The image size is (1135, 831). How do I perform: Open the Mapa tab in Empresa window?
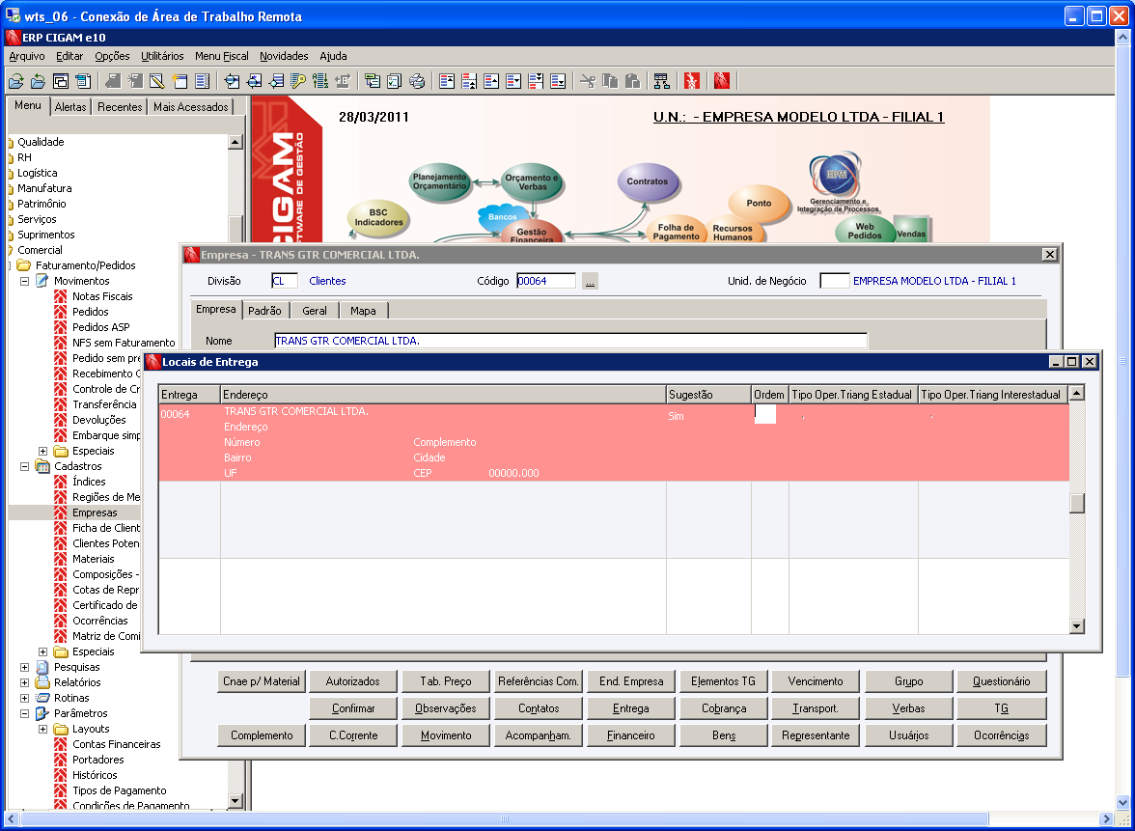tap(363, 311)
